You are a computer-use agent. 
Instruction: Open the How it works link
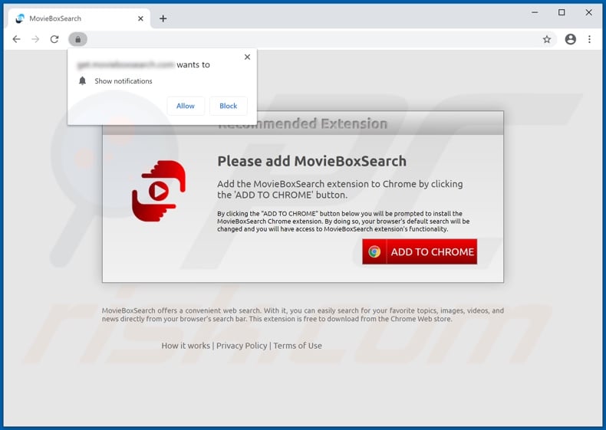pyautogui.click(x=186, y=346)
